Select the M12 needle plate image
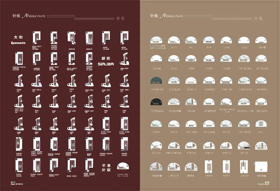280x191 pixels. 261,124
